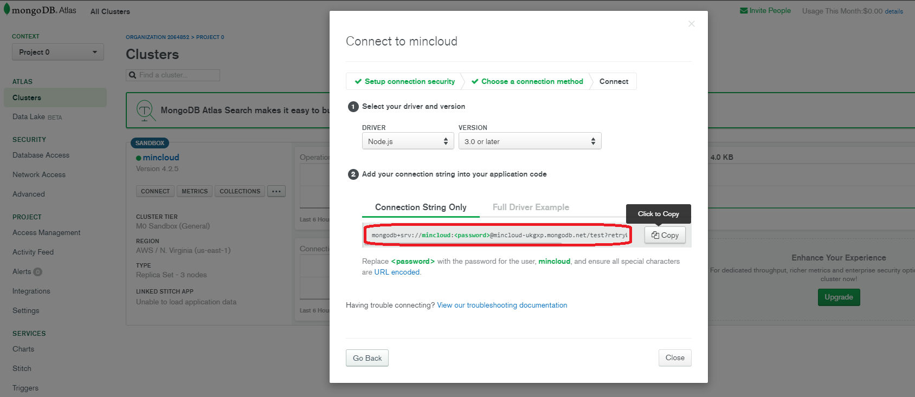915x397 pixels.
Task: Click the Alerts count badge
Action: click(x=37, y=272)
